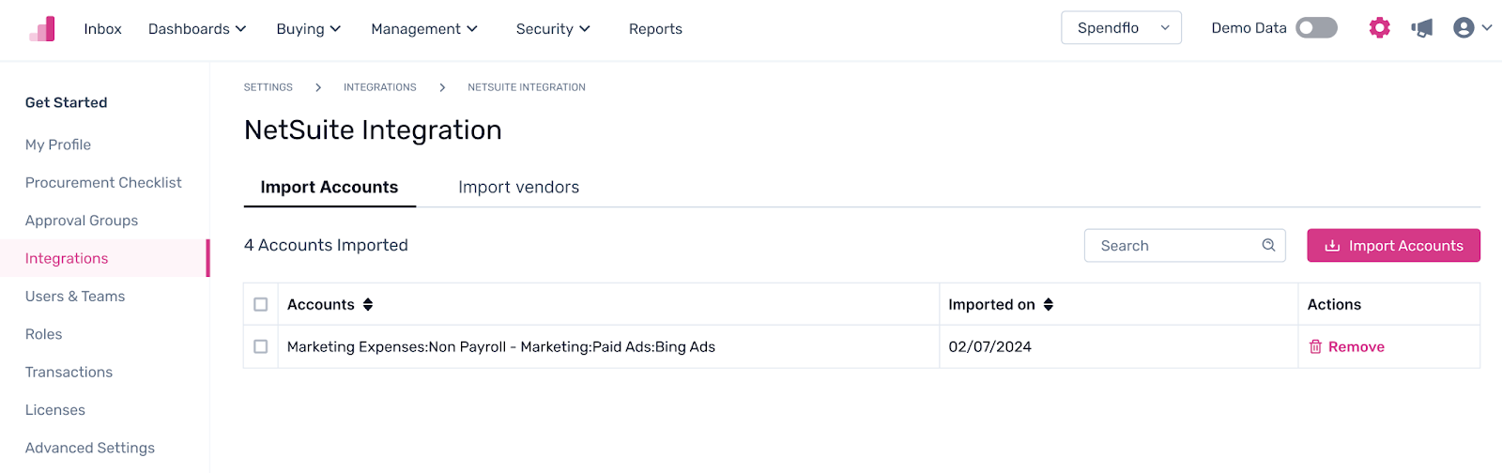Open the announcements megaphone icon
Screen dimensions: 1502x473
pos(1422,28)
